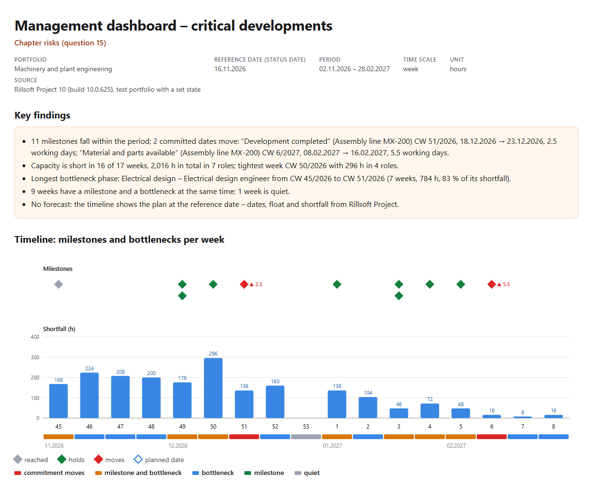Click the 'Shortfall (h)' chart axis title

(x=59, y=329)
